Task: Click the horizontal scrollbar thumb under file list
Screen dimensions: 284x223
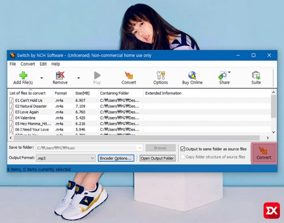Action: point(137,138)
